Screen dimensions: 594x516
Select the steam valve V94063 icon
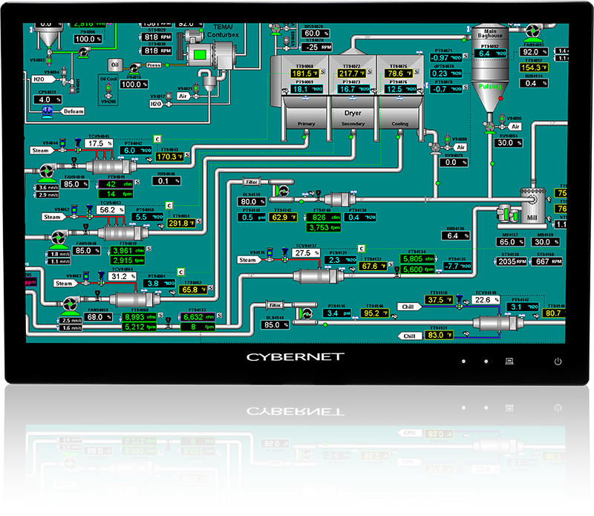click(86, 278)
